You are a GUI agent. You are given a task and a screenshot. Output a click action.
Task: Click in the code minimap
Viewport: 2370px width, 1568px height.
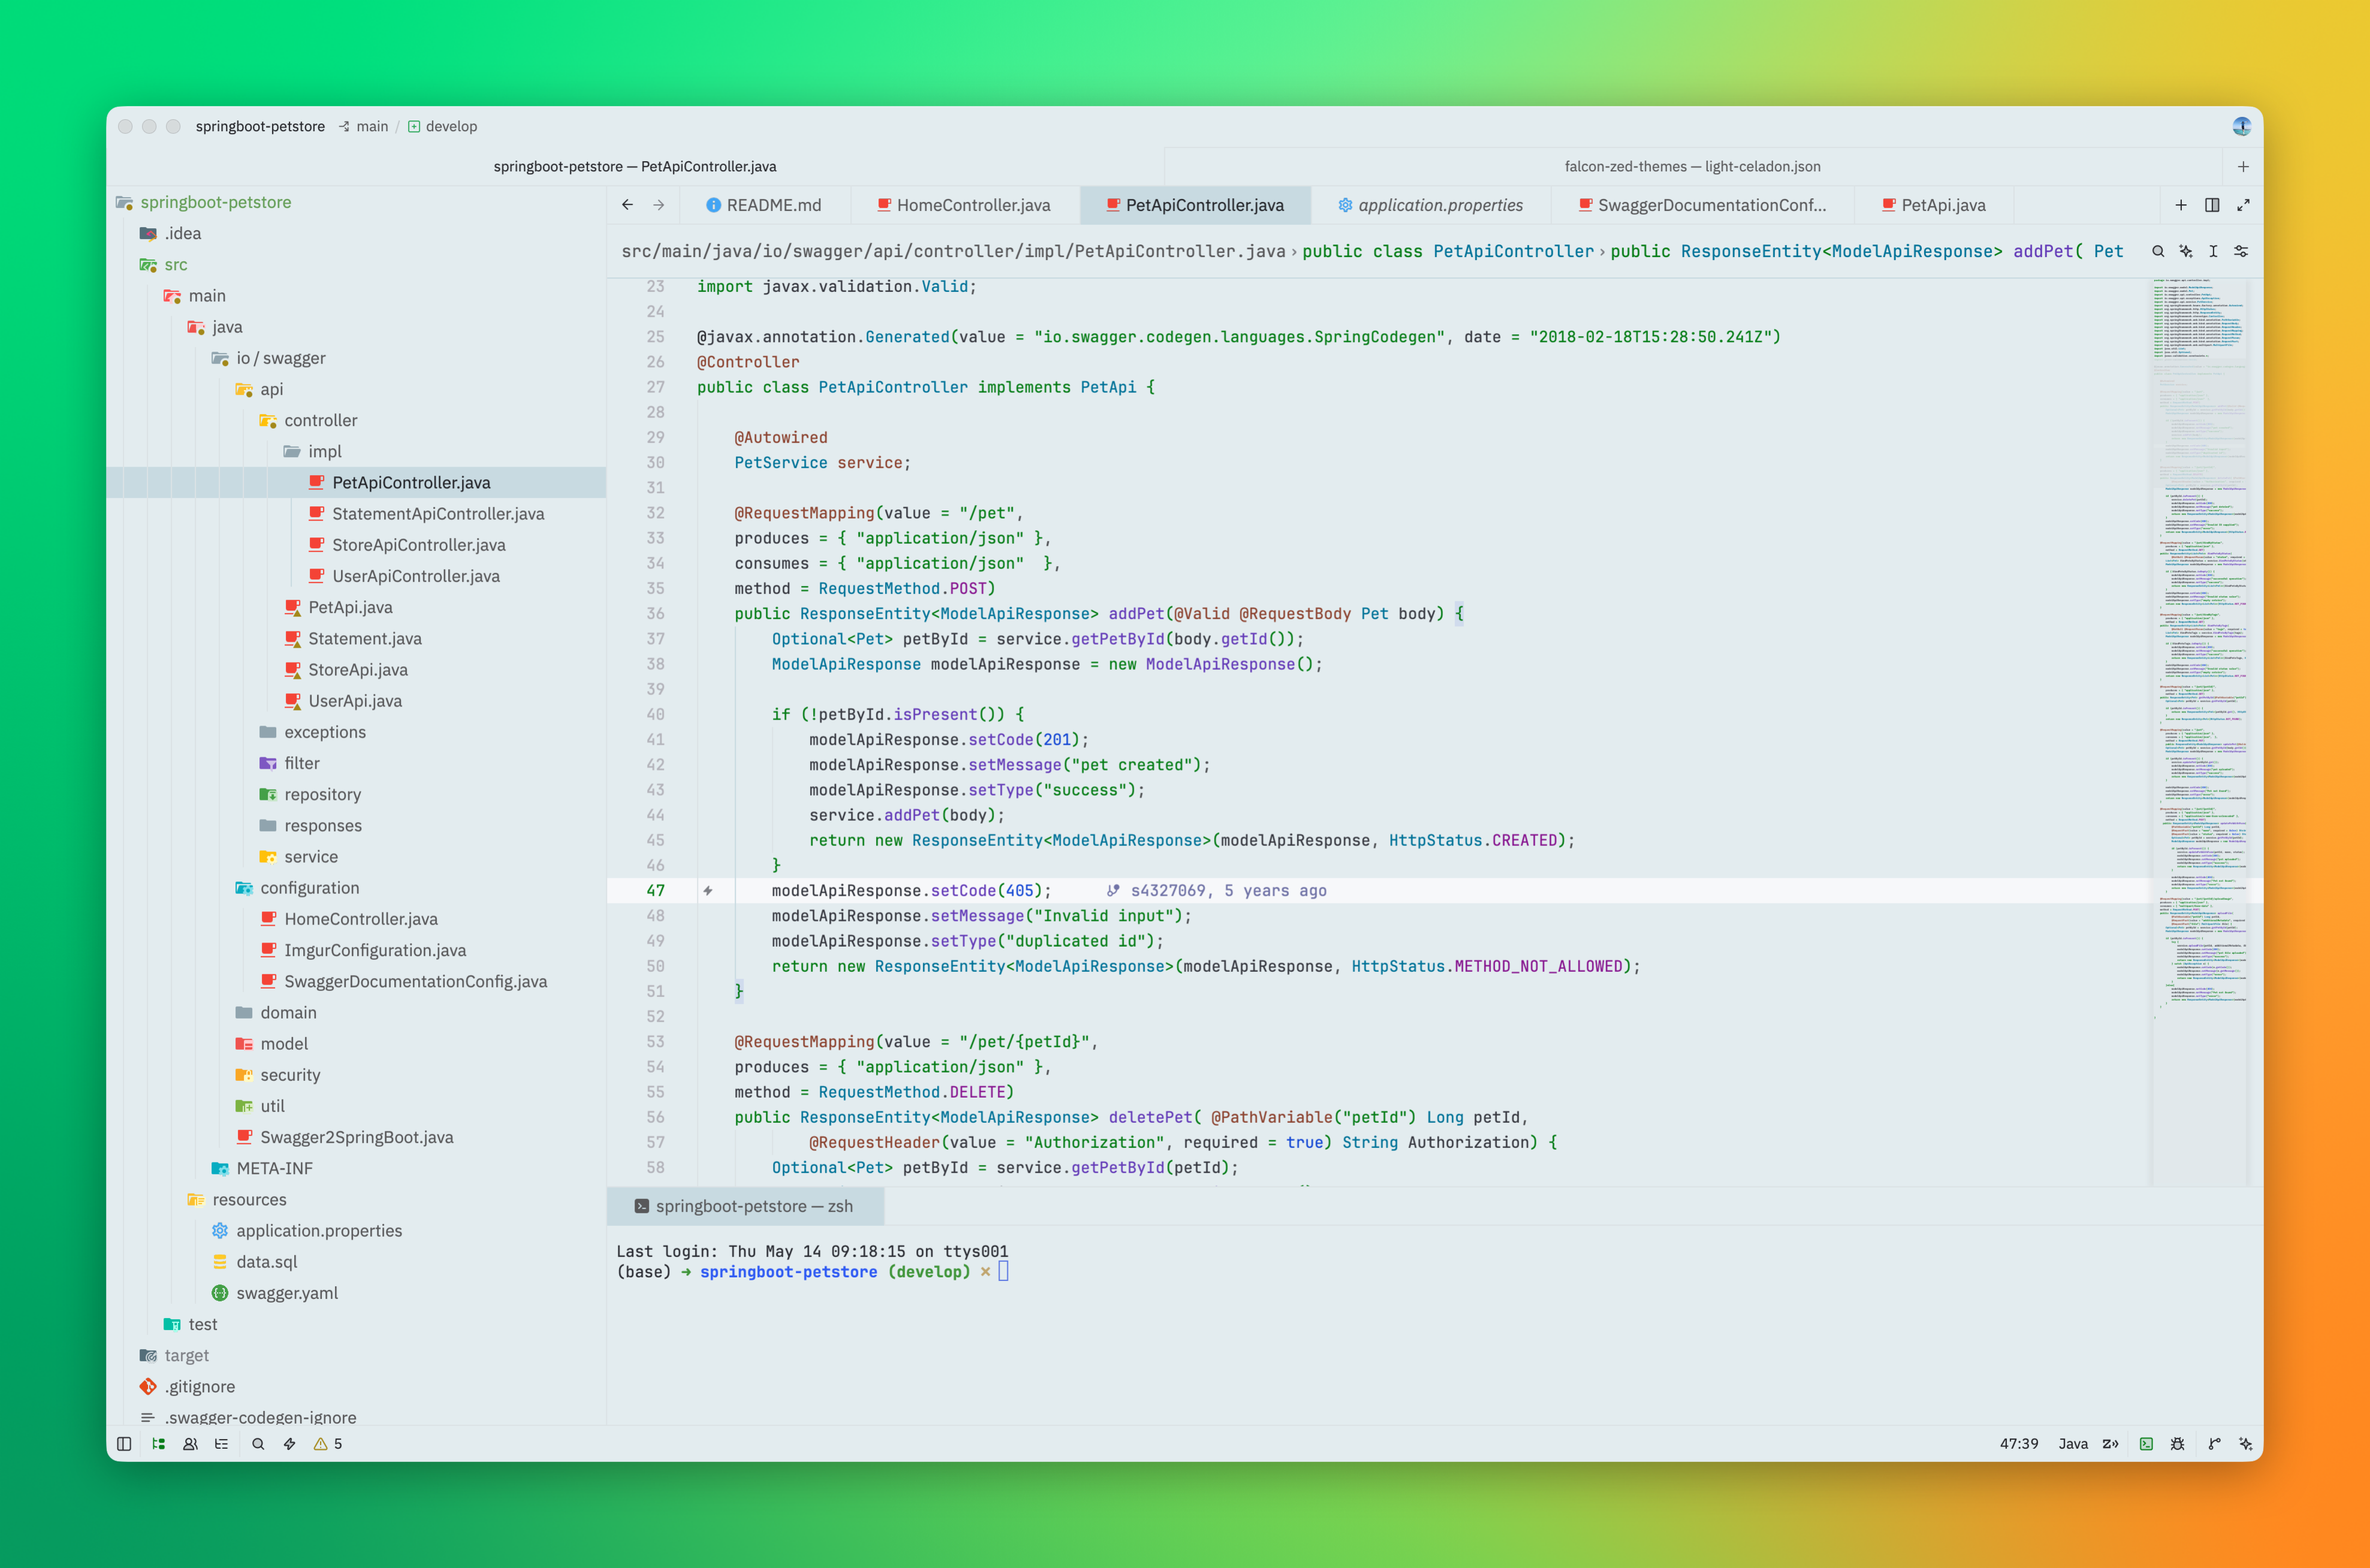2200,732
